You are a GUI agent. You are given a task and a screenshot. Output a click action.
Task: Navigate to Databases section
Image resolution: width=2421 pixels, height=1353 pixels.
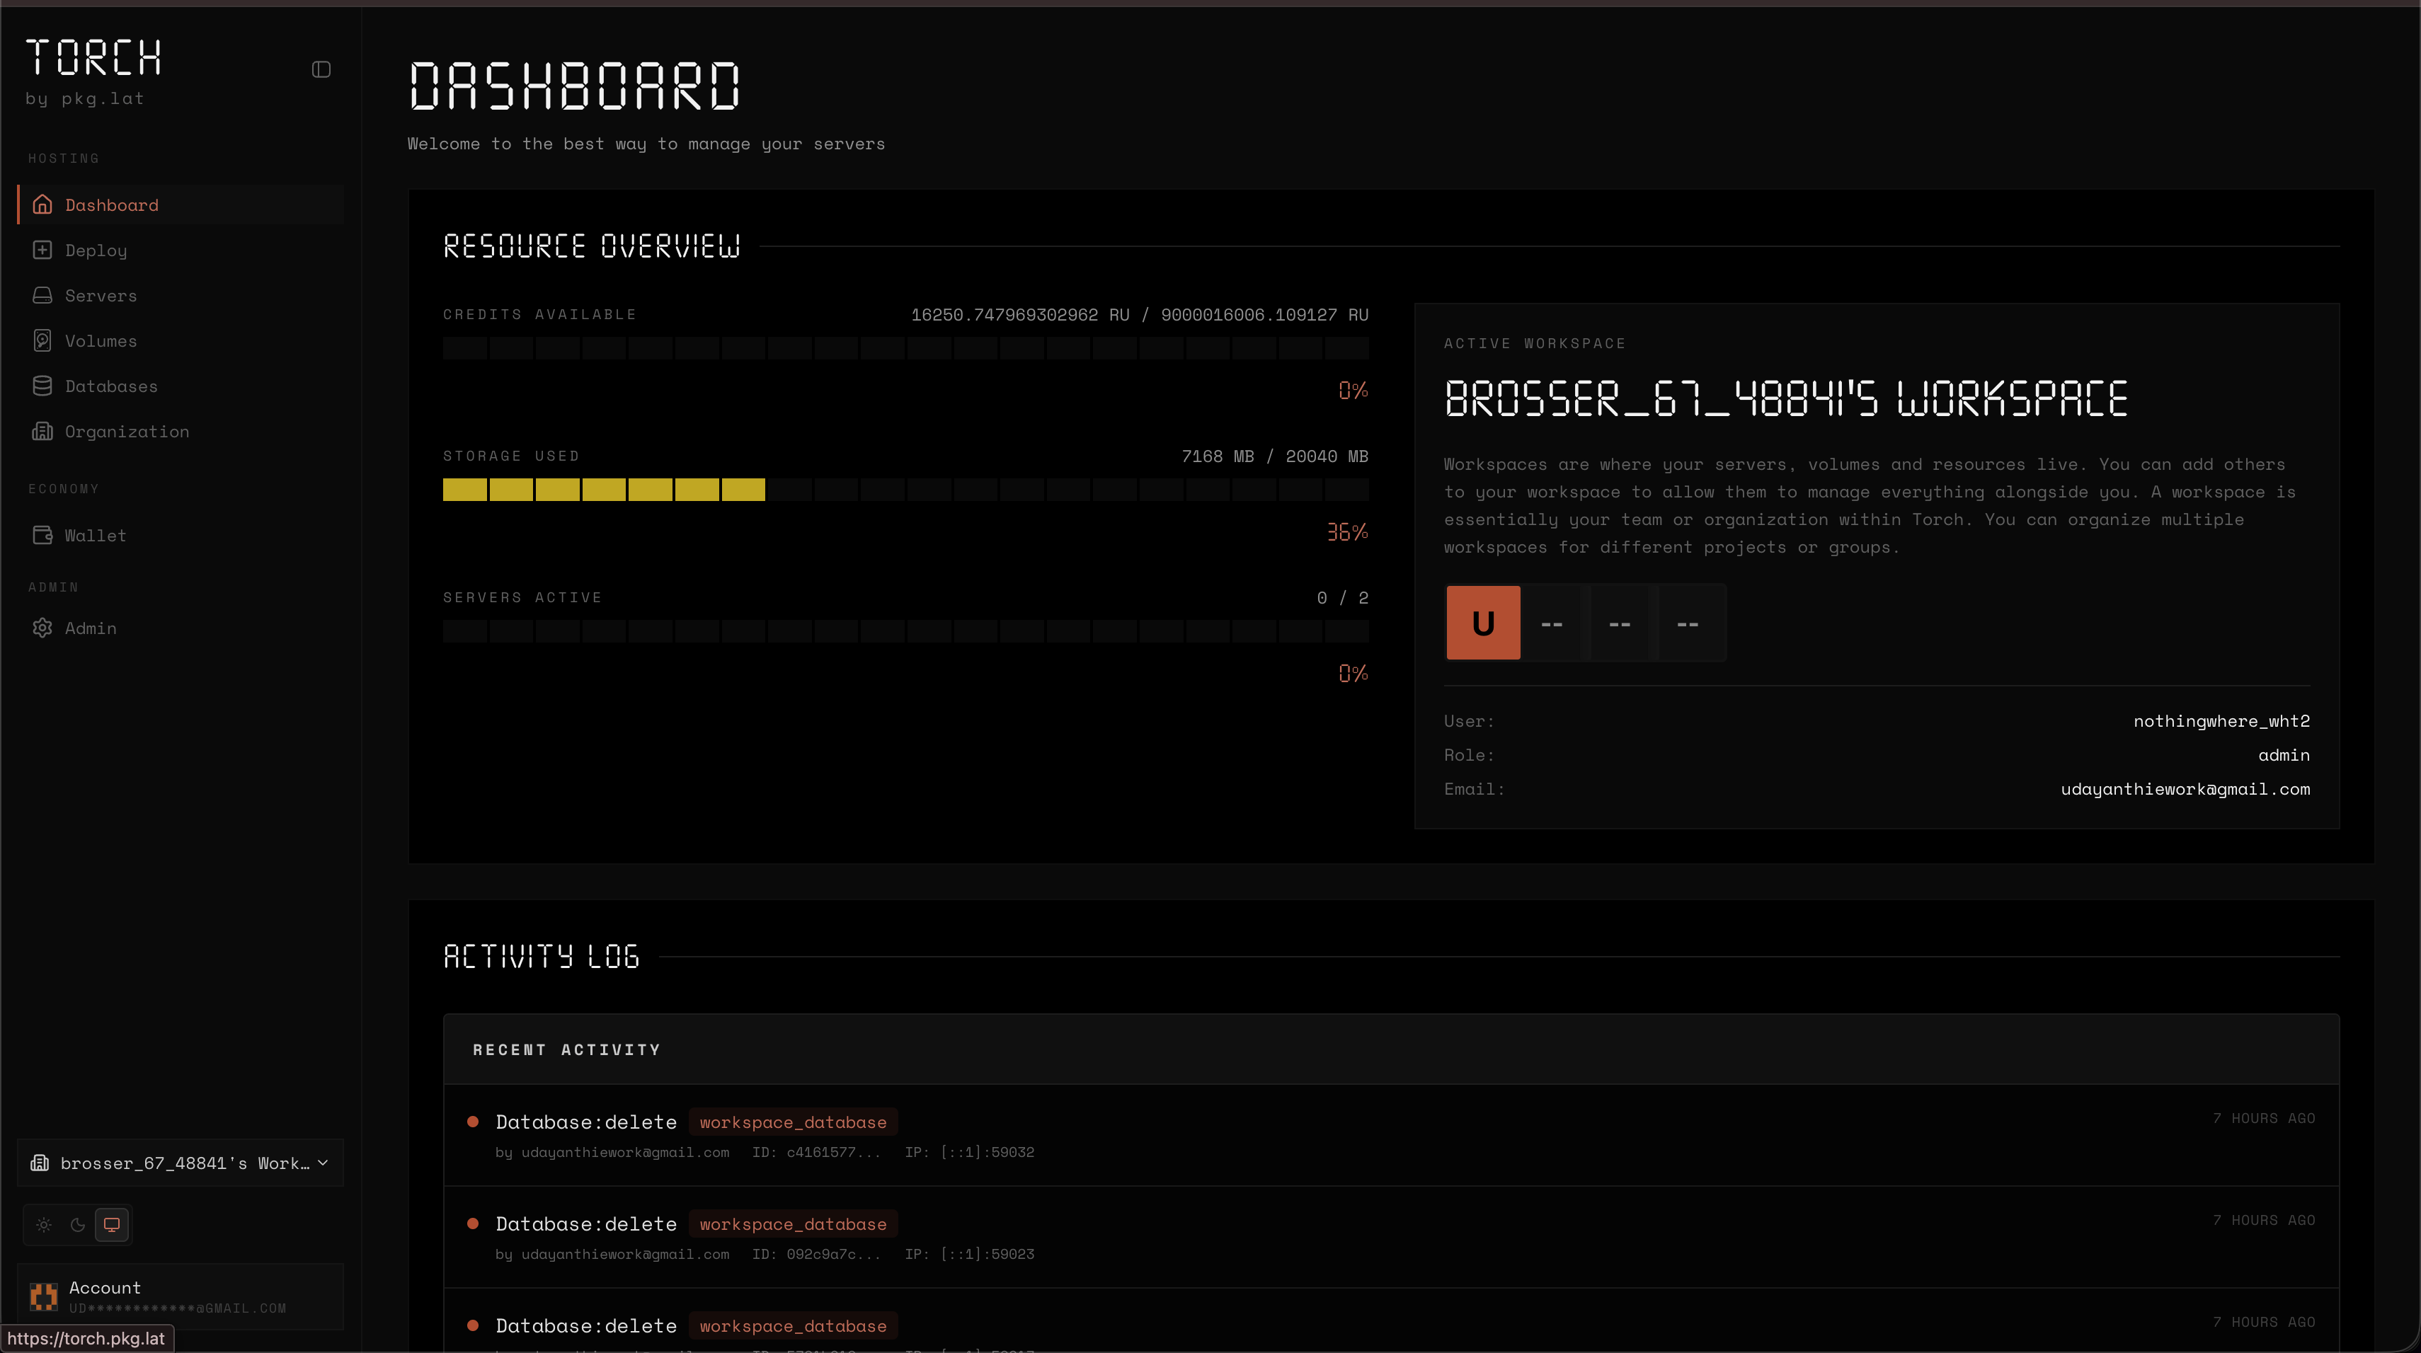pyautogui.click(x=181, y=385)
